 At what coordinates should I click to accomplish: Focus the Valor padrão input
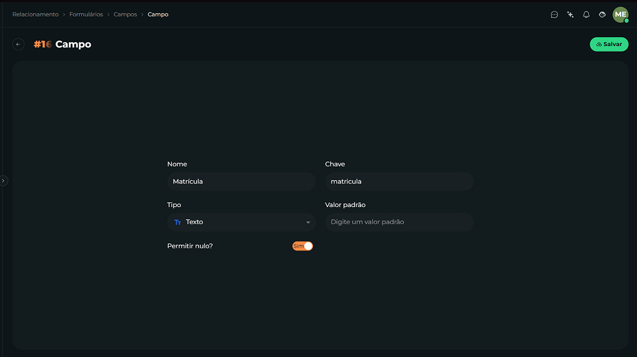point(400,222)
